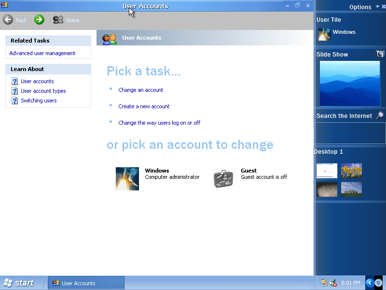Screen dimensions: 386x290
Task: Open sidebar Options dropdown arrow
Action: [377, 7]
